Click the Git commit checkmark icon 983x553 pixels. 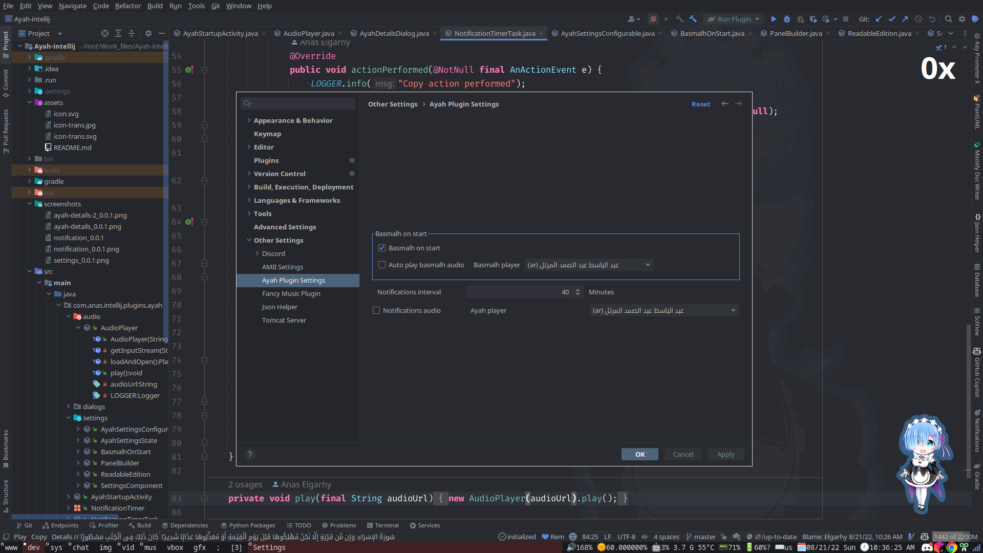[x=892, y=19]
